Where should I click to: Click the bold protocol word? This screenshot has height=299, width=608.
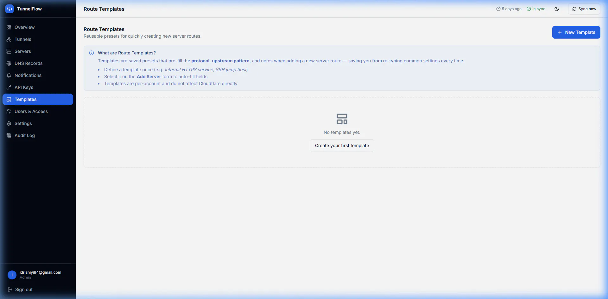(x=200, y=61)
